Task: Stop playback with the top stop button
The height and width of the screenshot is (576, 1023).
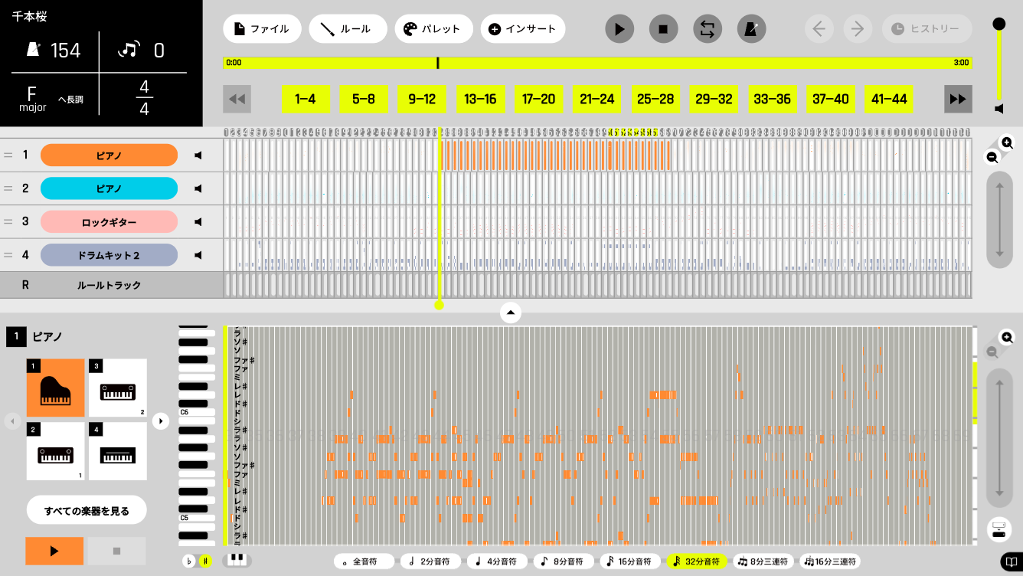Action: tap(663, 29)
